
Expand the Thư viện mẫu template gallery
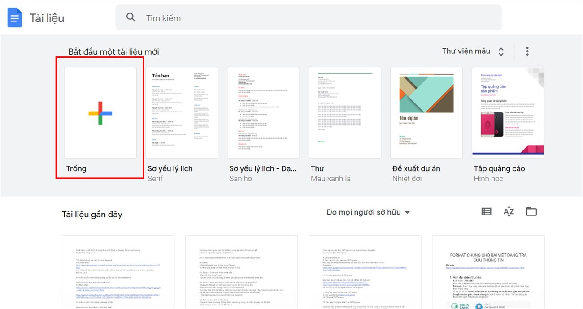point(473,51)
